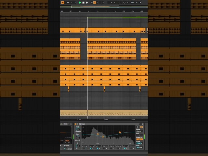Select the EQ Eight device title
The image size is (208, 156).
[x=82, y=124]
